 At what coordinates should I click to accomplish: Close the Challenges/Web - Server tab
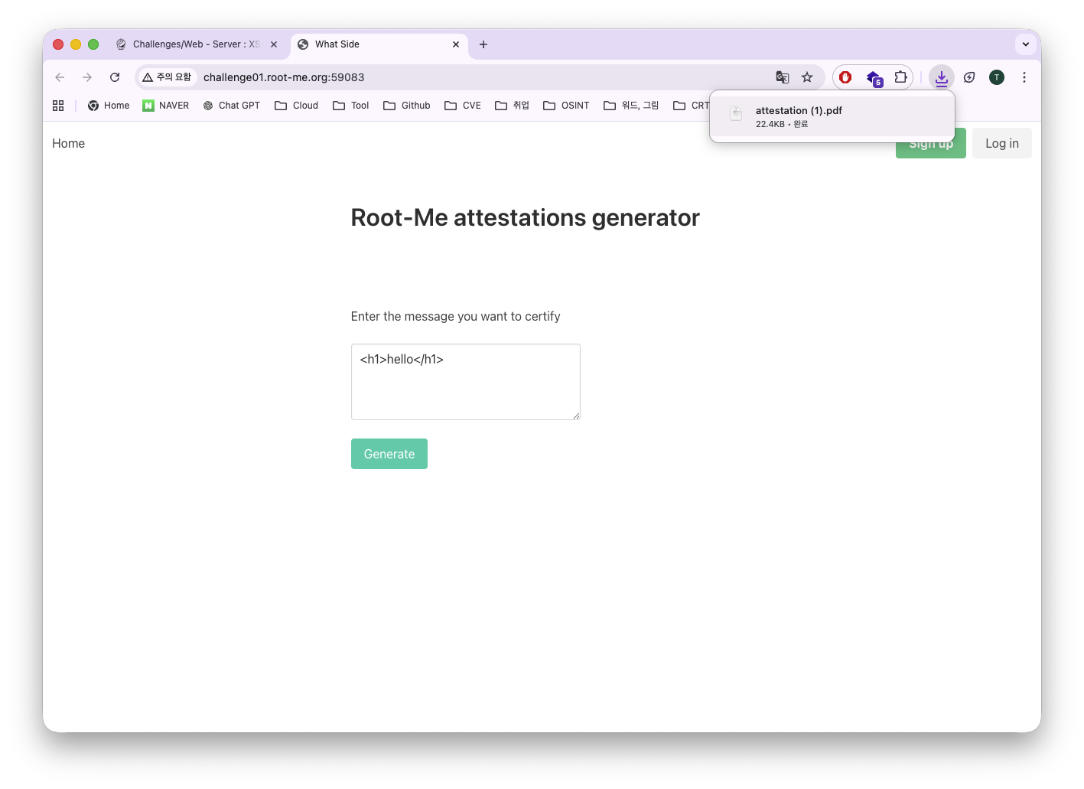tap(274, 44)
